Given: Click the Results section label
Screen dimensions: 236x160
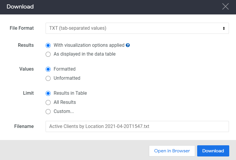Looking at the screenshot, I should coord(26,45).
